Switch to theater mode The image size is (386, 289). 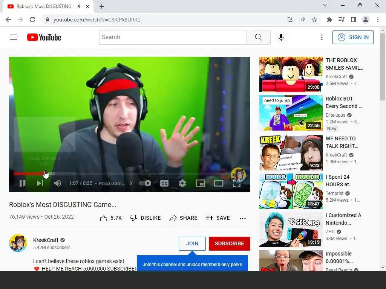coord(218,183)
